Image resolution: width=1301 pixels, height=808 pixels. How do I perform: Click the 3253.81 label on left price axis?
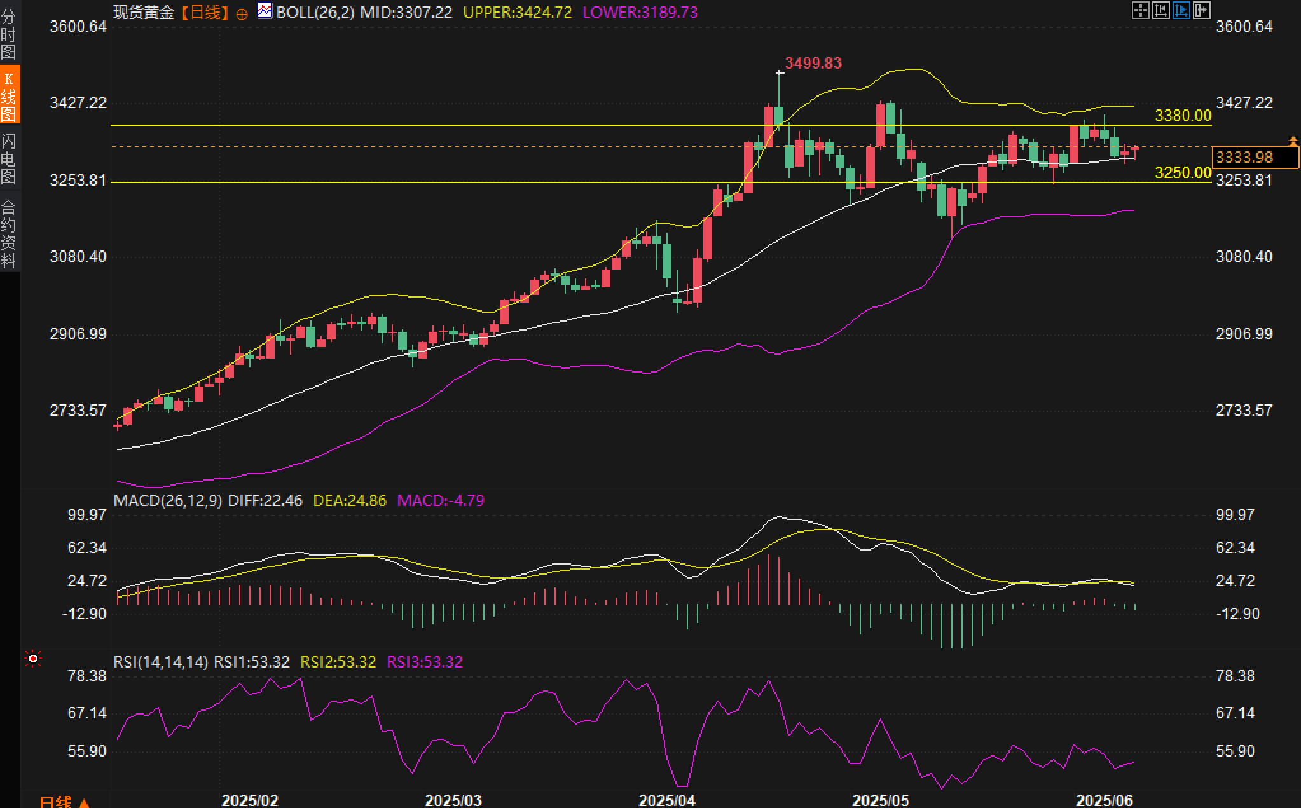tap(78, 181)
